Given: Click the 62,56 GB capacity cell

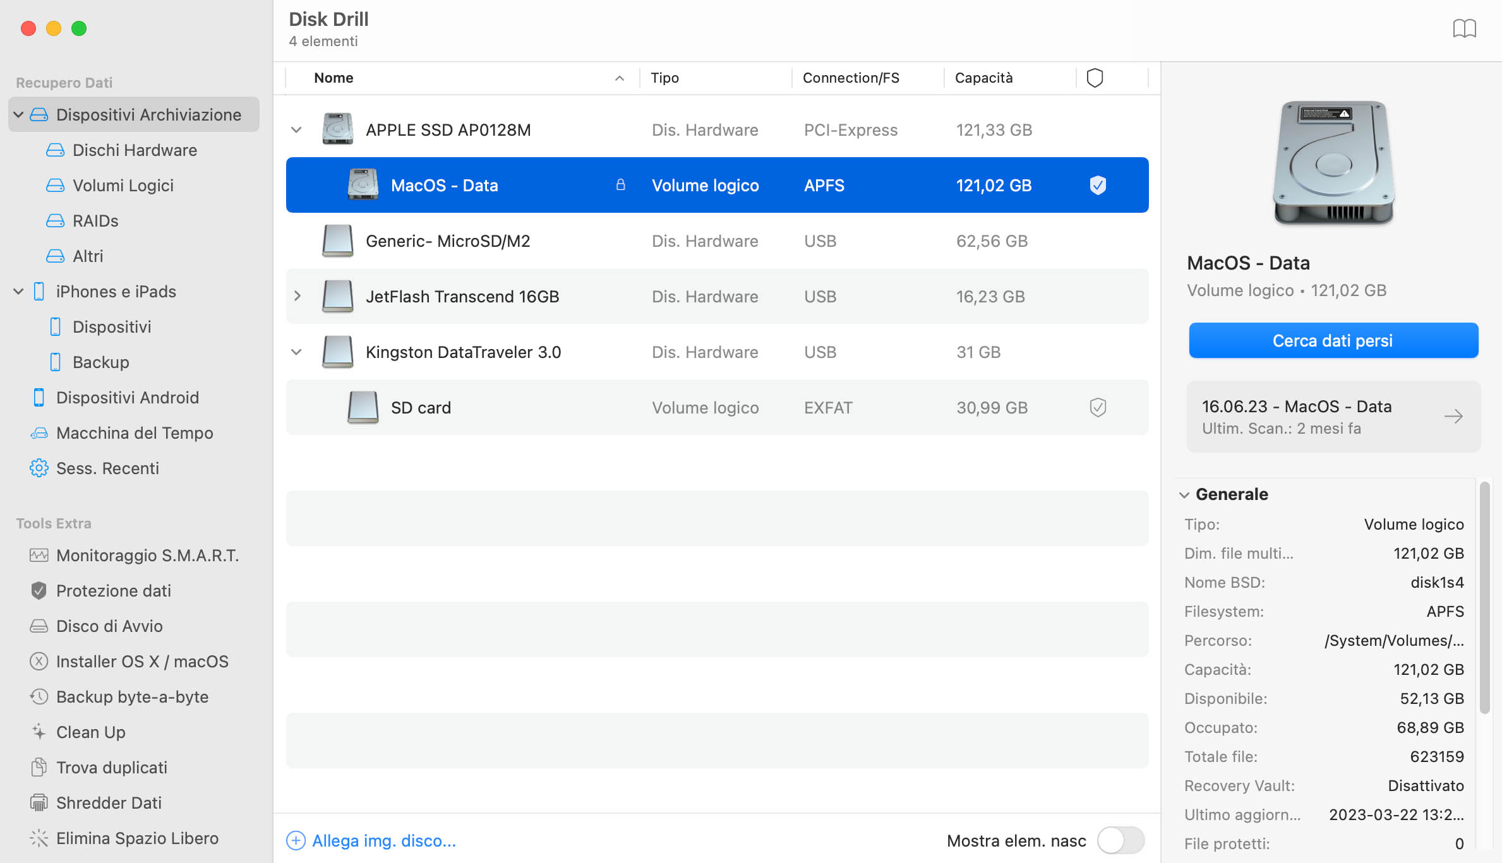Looking at the screenshot, I should 992,241.
